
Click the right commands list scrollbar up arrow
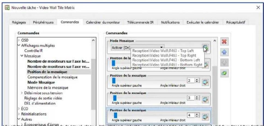(x=215, y=41)
